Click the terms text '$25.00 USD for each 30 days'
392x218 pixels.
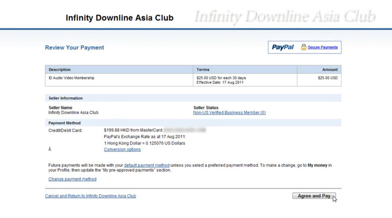[x=221, y=78]
